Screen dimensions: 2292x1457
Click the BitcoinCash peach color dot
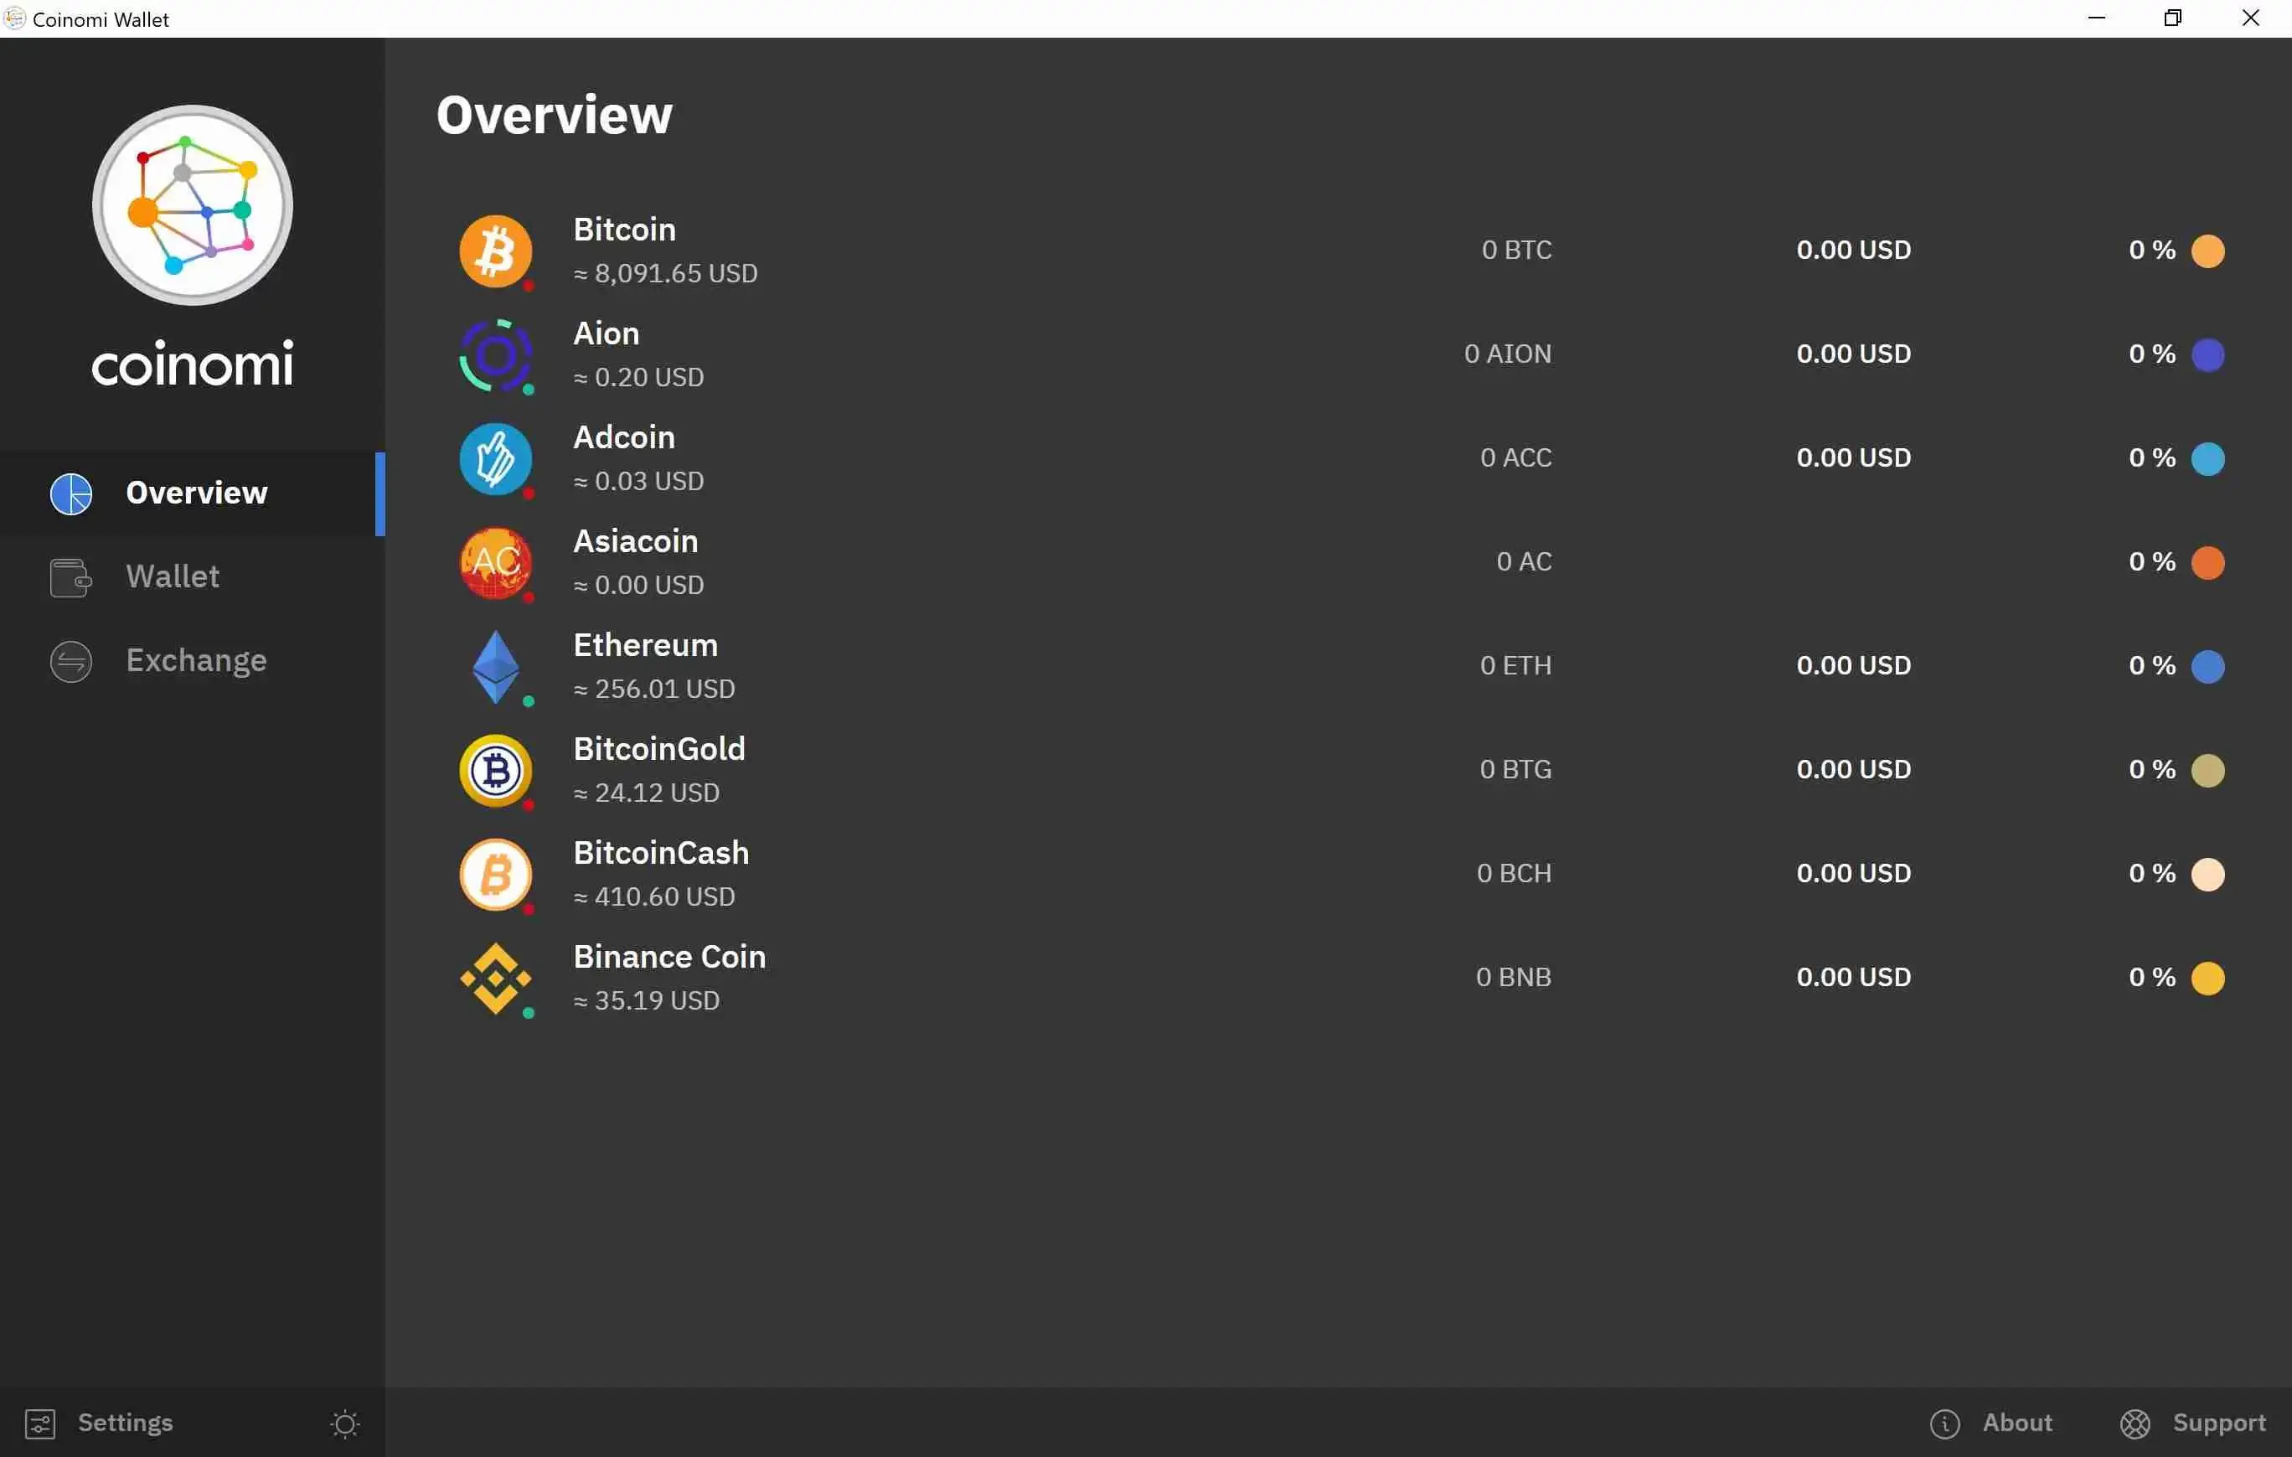pyautogui.click(x=2207, y=874)
